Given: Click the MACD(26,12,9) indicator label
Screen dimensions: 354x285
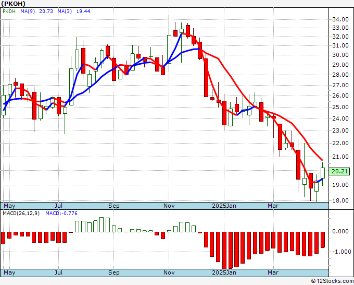Looking at the screenshot, I should pos(21,213).
